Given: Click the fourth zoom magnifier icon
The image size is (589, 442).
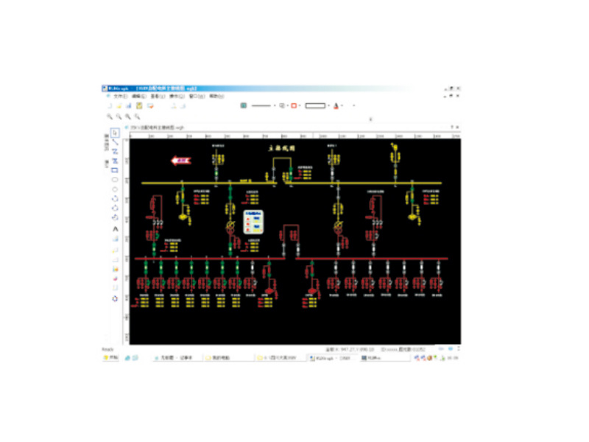Looking at the screenshot, I should tap(138, 117).
